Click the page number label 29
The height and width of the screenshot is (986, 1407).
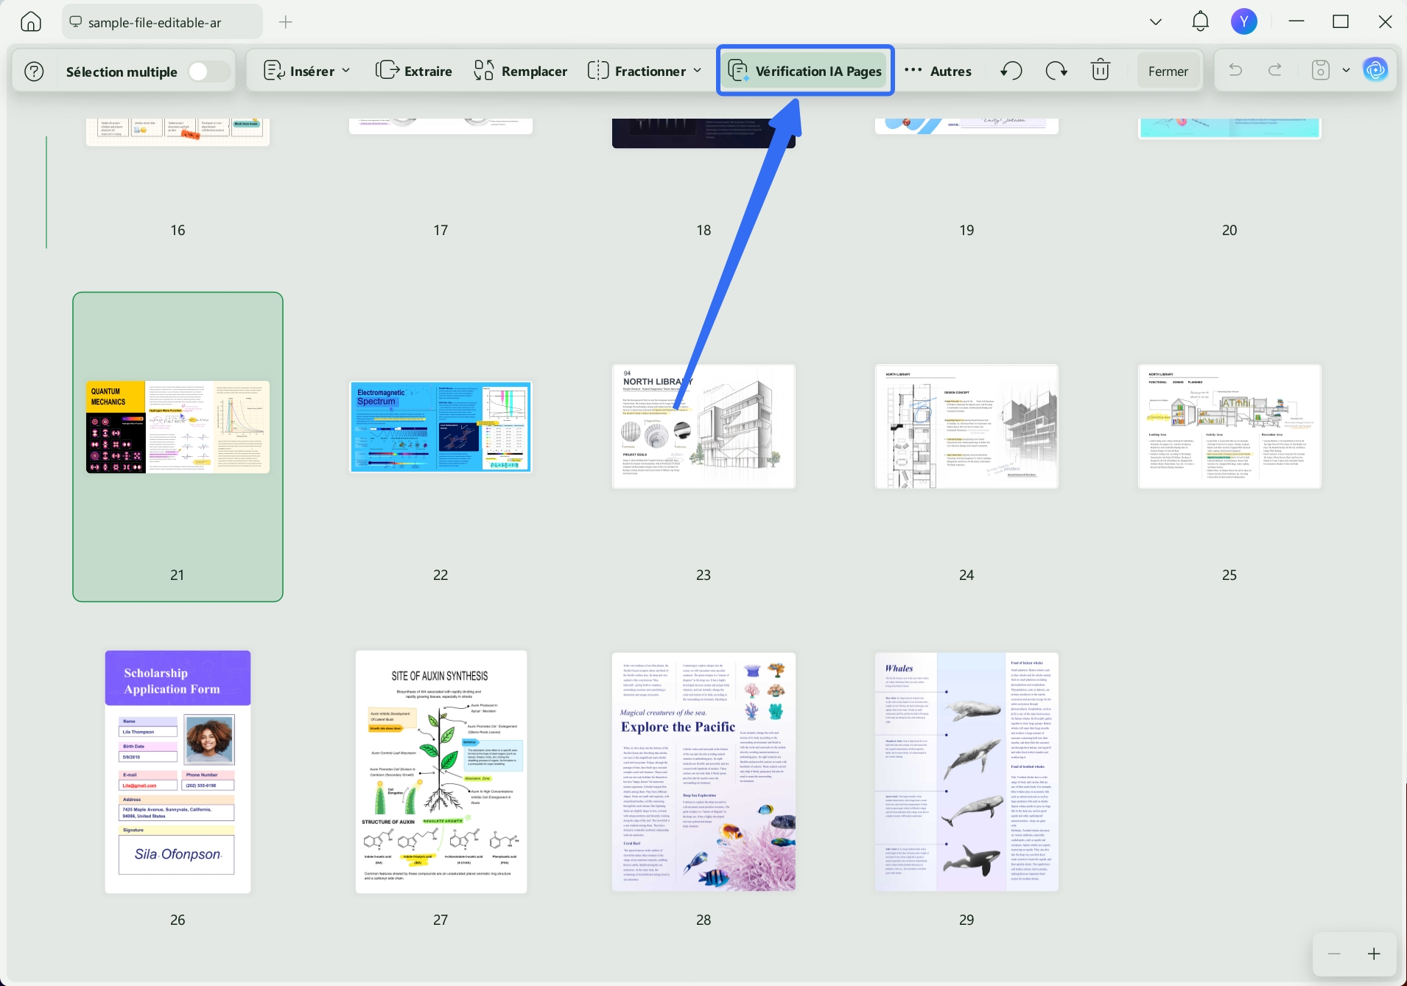pos(966,920)
